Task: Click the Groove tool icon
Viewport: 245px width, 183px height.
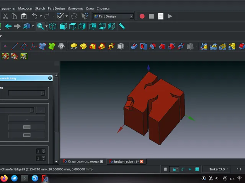Action: pyautogui.click(x=153, y=46)
